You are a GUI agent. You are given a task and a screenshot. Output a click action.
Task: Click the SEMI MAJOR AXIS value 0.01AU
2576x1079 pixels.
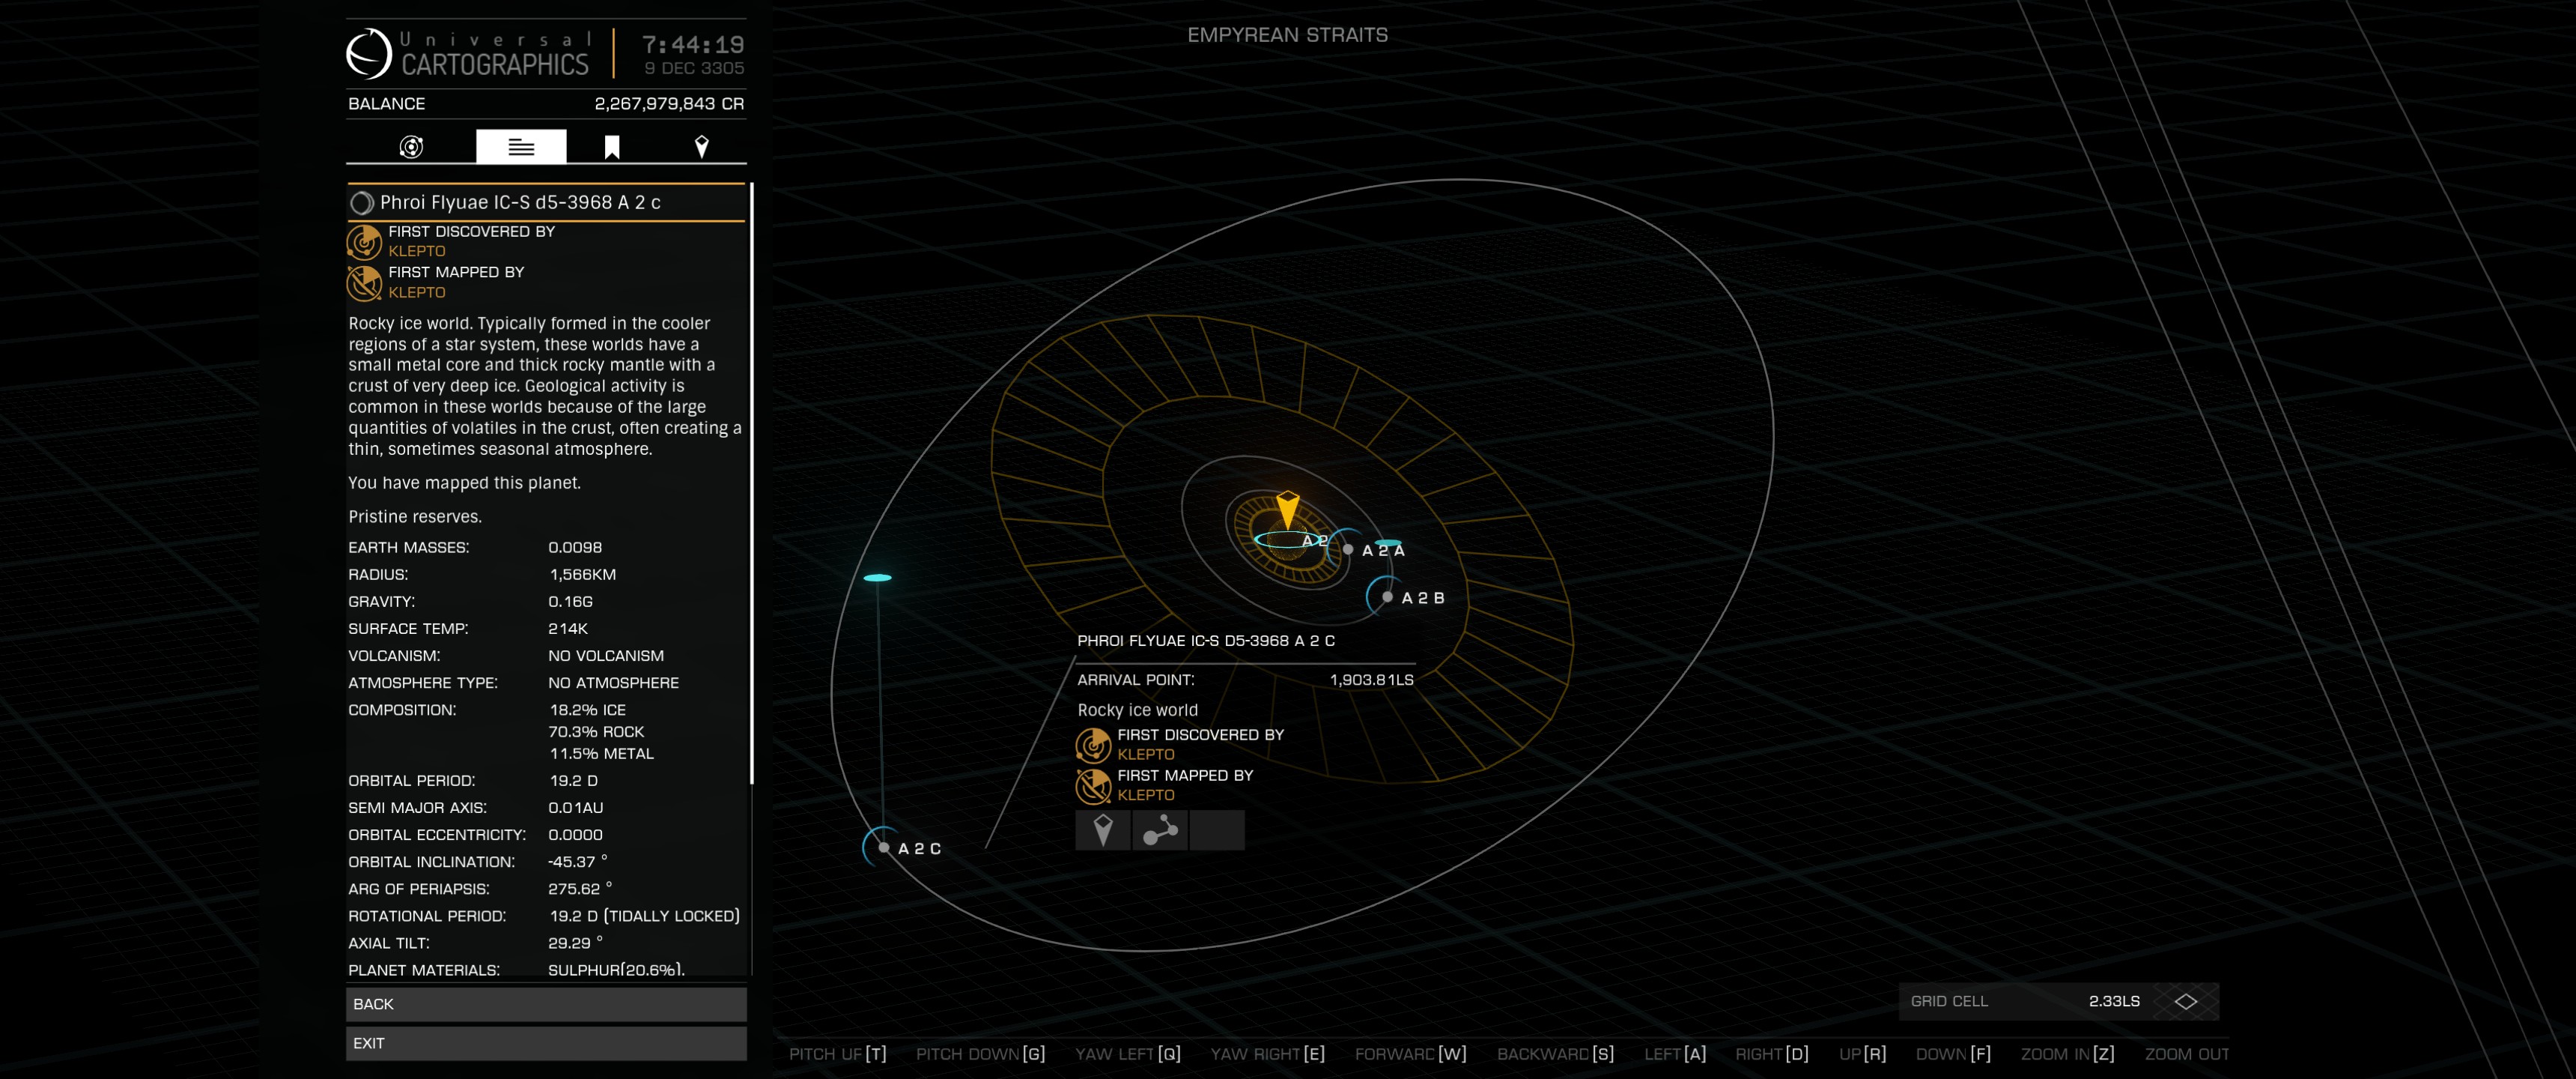tap(576, 808)
